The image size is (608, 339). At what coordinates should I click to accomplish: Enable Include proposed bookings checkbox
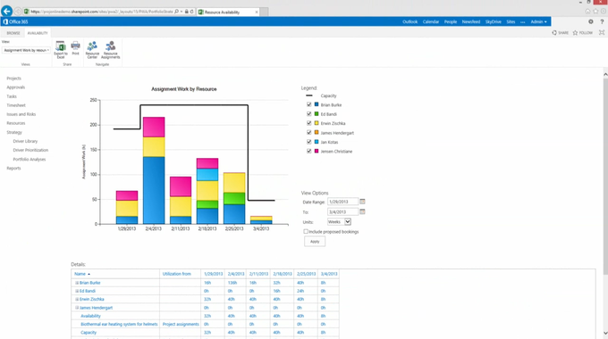click(306, 231)
